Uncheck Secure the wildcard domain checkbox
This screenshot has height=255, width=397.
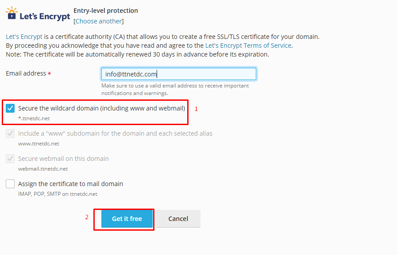(10, 108)
